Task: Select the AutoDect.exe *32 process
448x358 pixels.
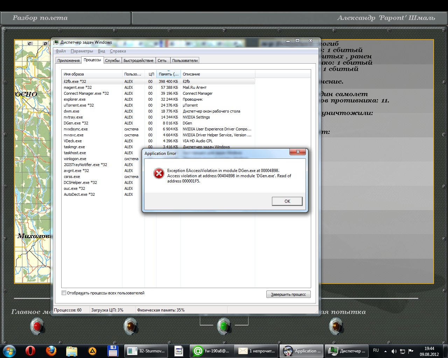Action: pos(101,194)
